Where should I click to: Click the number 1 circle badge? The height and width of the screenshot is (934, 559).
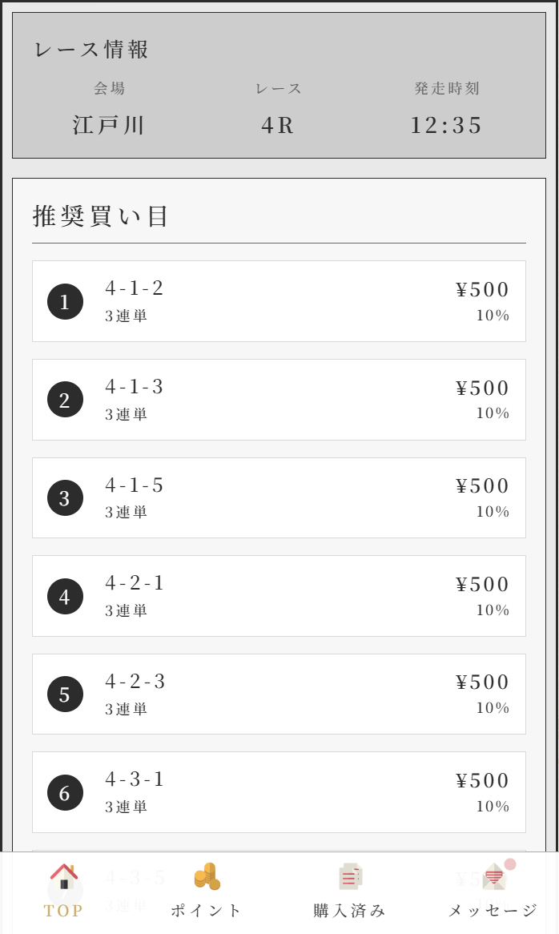pyautogui.click(x=65, y=302)
